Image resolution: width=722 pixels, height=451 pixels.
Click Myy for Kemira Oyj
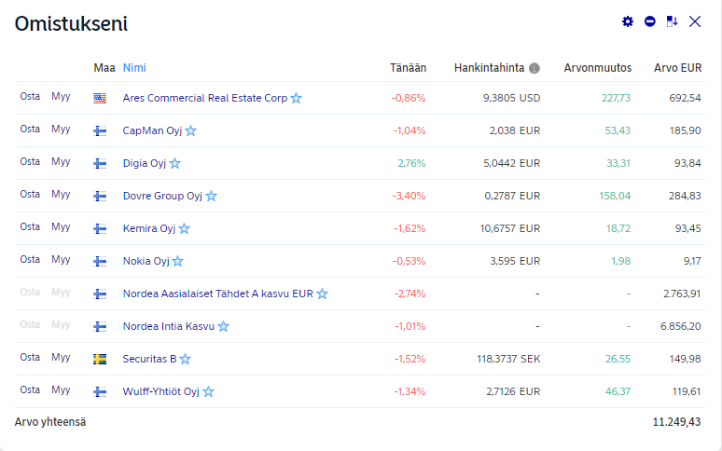click(61, 227)
